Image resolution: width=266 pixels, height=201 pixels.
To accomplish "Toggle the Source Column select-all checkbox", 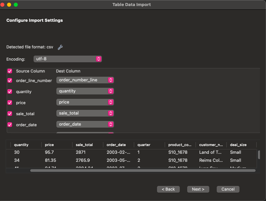I will tap(10, 71).
